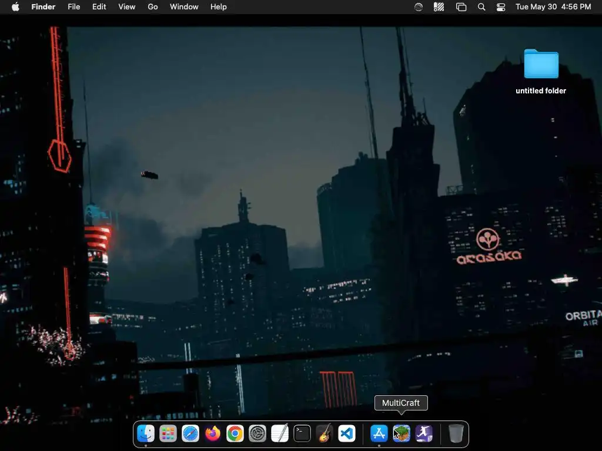The image size is (602, 451).
Task: Open the Go menu
Action: 153,7
